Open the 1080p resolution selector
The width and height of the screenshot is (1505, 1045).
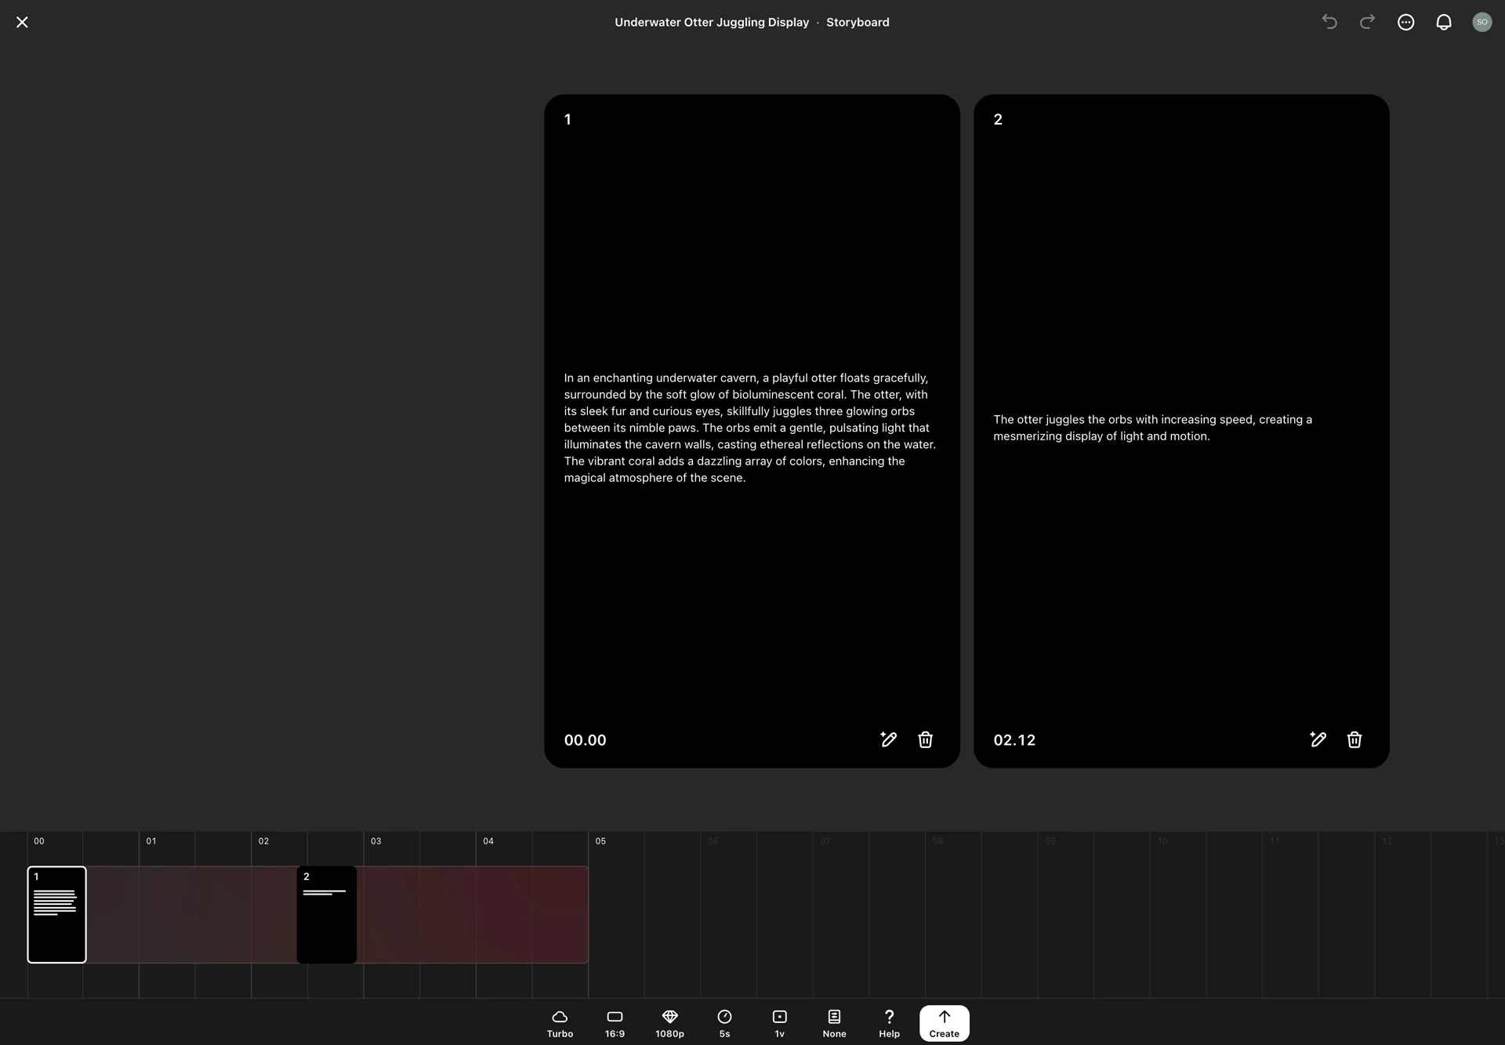pyautogui.click(x=669, y=1023)
